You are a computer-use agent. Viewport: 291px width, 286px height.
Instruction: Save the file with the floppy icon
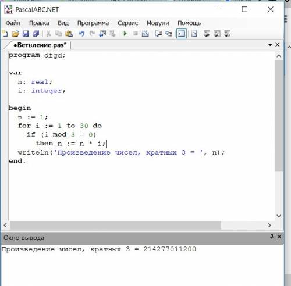point(26,34)
